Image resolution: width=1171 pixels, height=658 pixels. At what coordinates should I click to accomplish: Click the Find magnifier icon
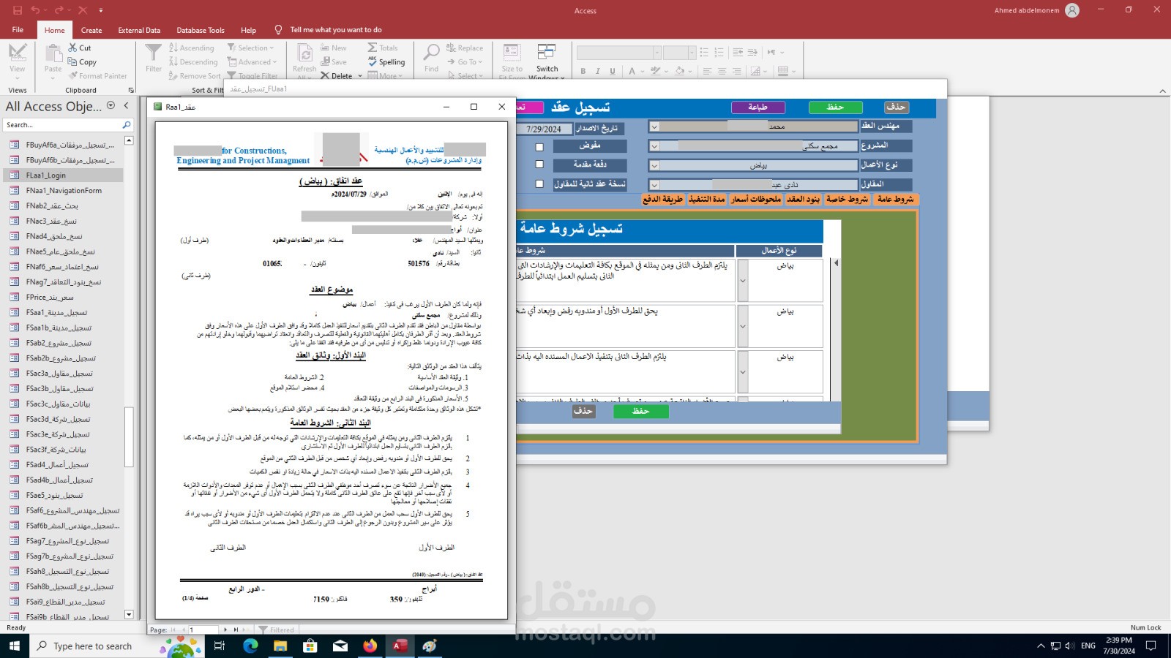click(432, 53)
